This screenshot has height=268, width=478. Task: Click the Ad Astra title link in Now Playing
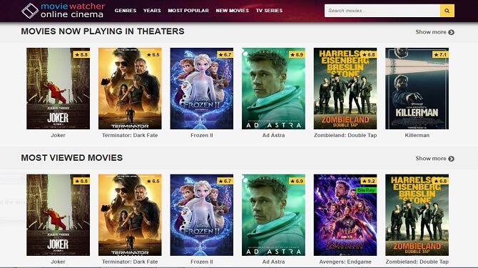coord(273,135)
